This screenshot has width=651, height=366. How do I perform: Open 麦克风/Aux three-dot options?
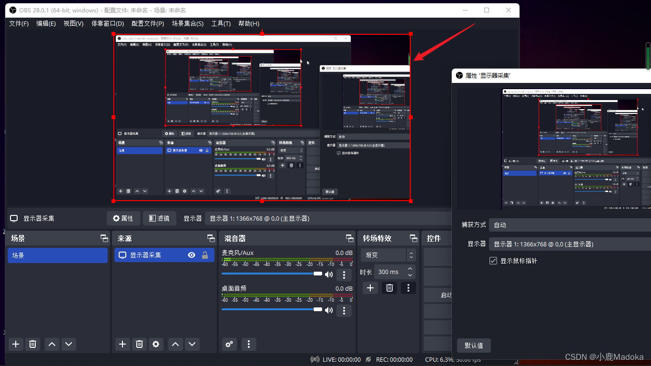344,275
